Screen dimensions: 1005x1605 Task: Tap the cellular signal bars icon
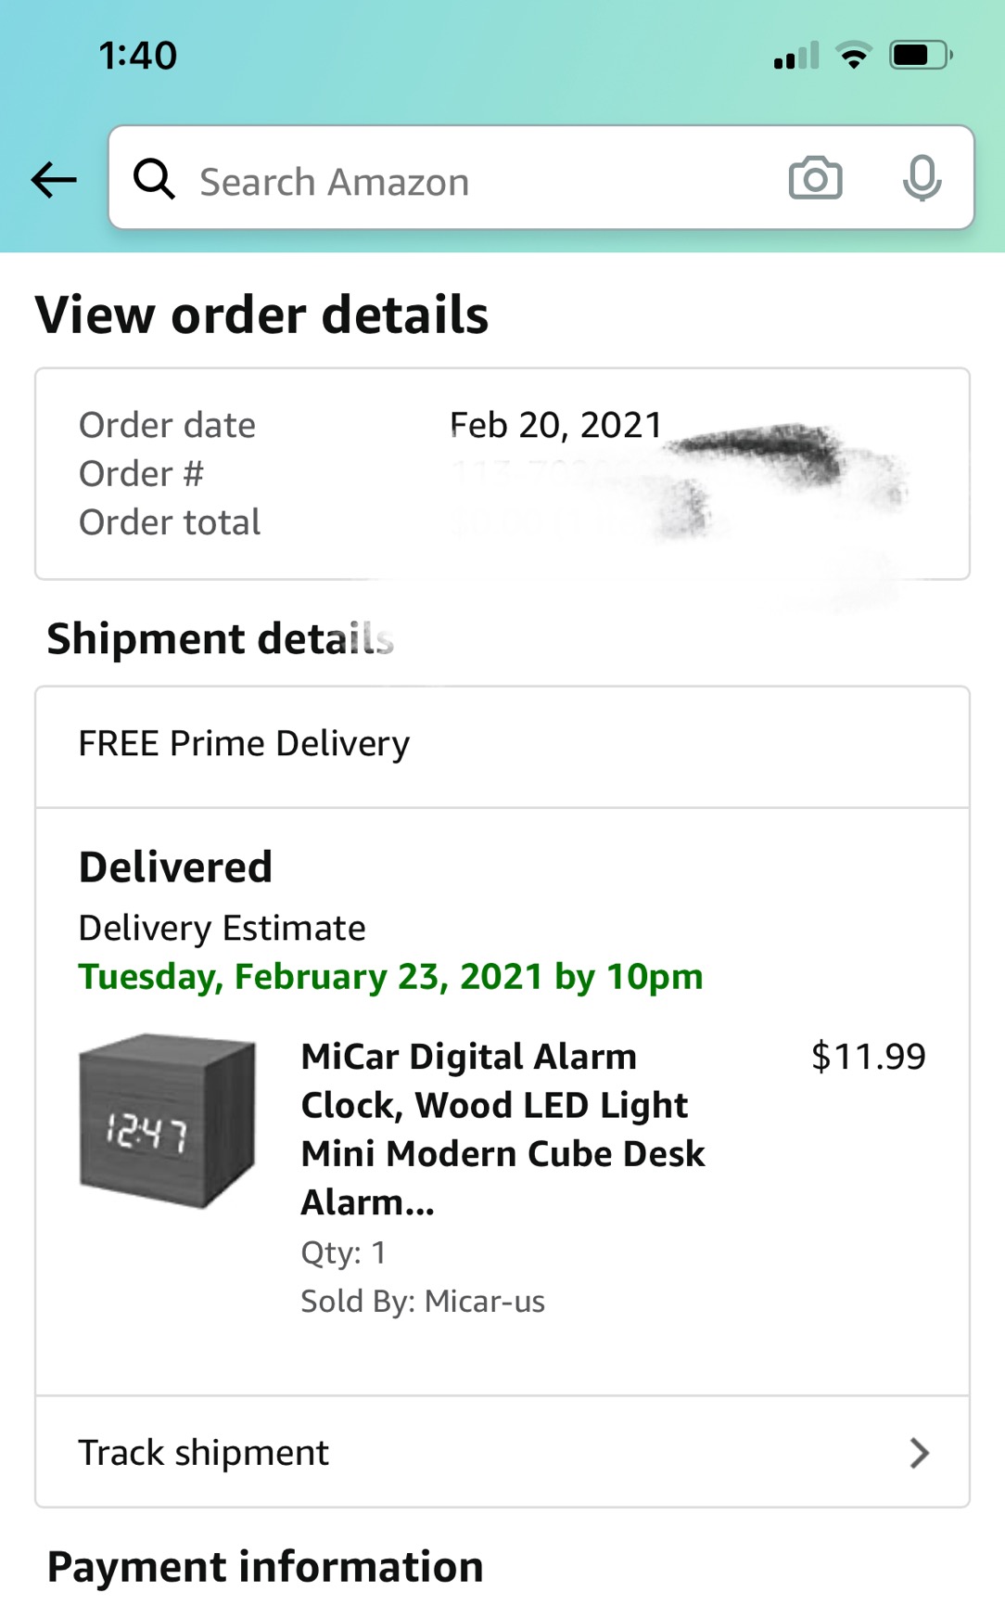(796, 57)
